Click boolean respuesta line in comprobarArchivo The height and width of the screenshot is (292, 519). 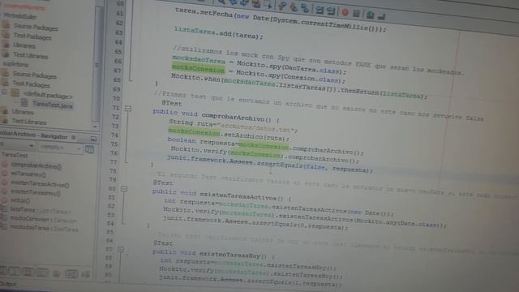tap(265, 146)
